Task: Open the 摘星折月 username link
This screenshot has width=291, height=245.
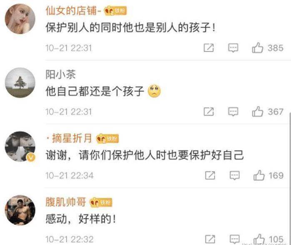Action: tap(69, 138)
